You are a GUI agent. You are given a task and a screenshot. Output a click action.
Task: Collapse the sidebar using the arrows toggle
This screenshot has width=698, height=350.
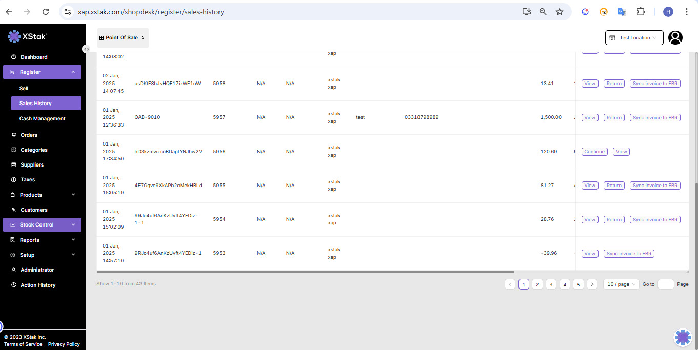[x=86, y=49]
